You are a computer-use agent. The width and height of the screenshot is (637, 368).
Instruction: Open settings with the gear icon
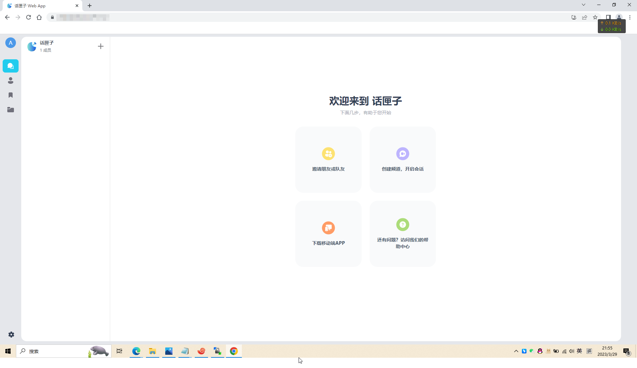coord(11,335)
